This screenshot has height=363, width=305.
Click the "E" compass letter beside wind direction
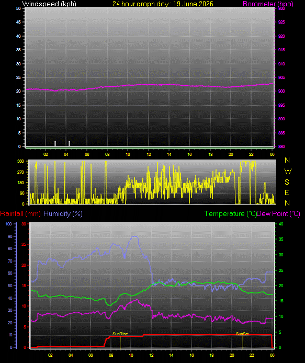click(x=287, y=192)
